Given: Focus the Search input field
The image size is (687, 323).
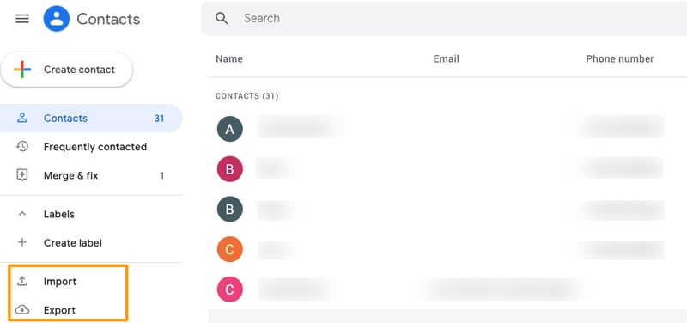Looking at the screenshot, I should coord(444,18).
